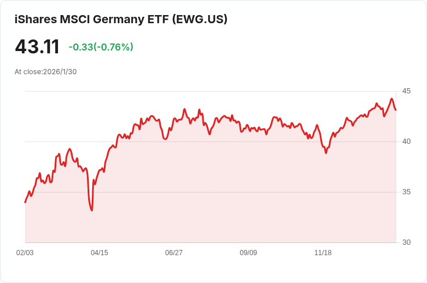Click the April low point on chart line

[x=92, y=210]
